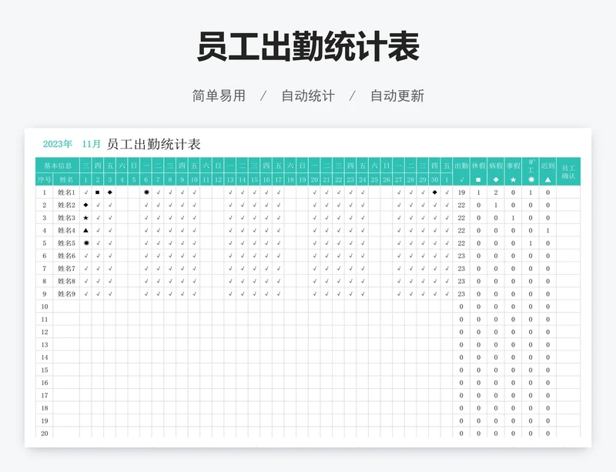Click the 自动统计 subtitle text
616x472 pixels.
308,96
